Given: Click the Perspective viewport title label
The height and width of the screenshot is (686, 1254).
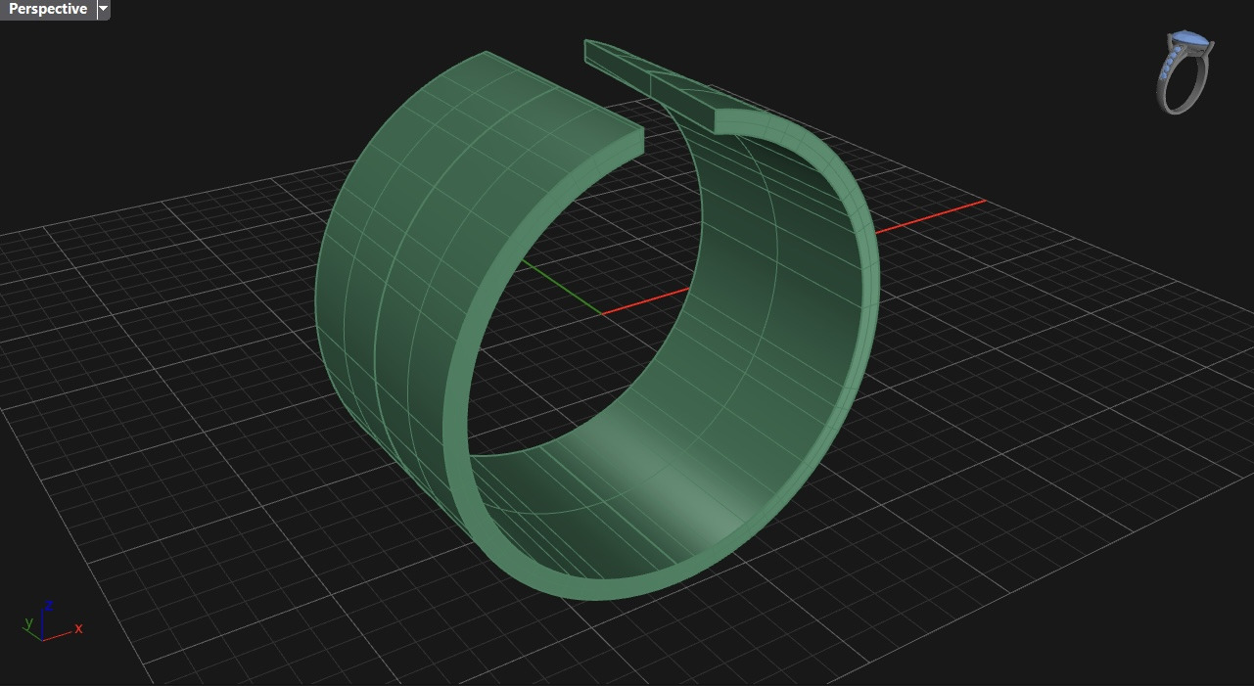Looking at the screenshot, I should click(48, 9).
